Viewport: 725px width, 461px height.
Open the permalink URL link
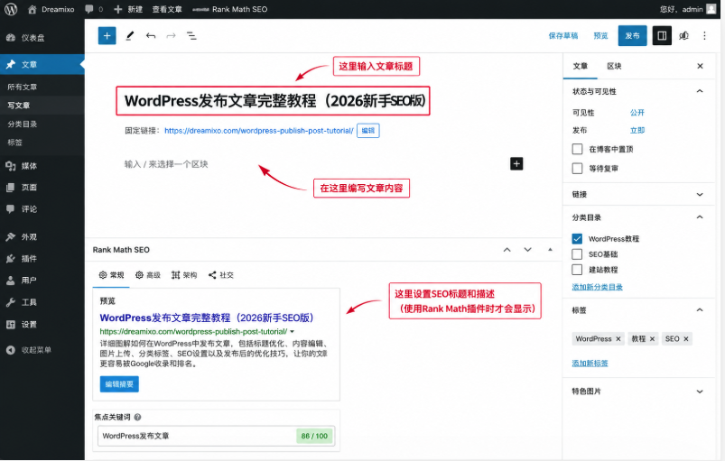coord(259,131)
